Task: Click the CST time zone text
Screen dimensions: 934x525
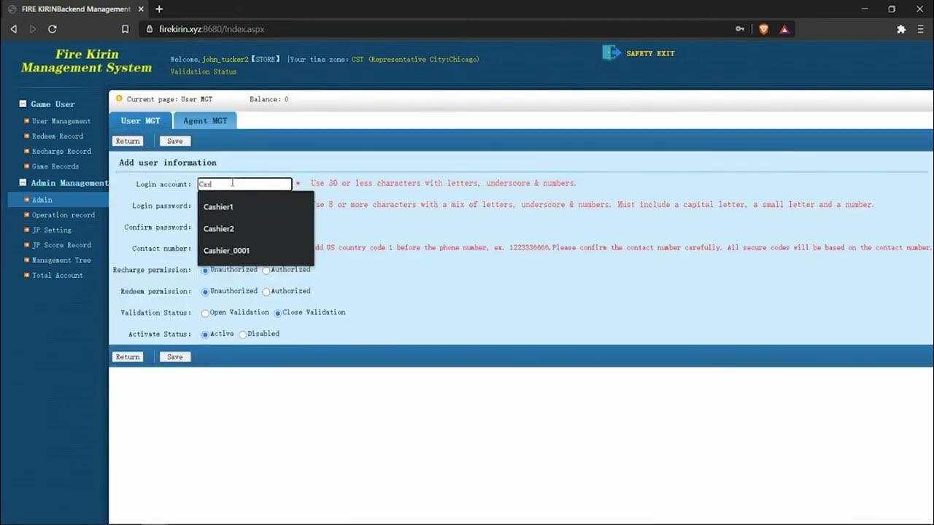Action: tap(415, 59)
